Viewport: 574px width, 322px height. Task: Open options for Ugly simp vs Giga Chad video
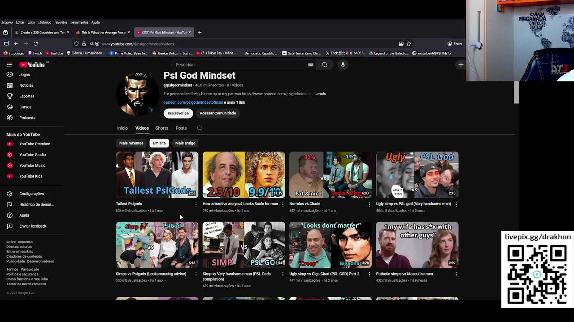point(370,274)
